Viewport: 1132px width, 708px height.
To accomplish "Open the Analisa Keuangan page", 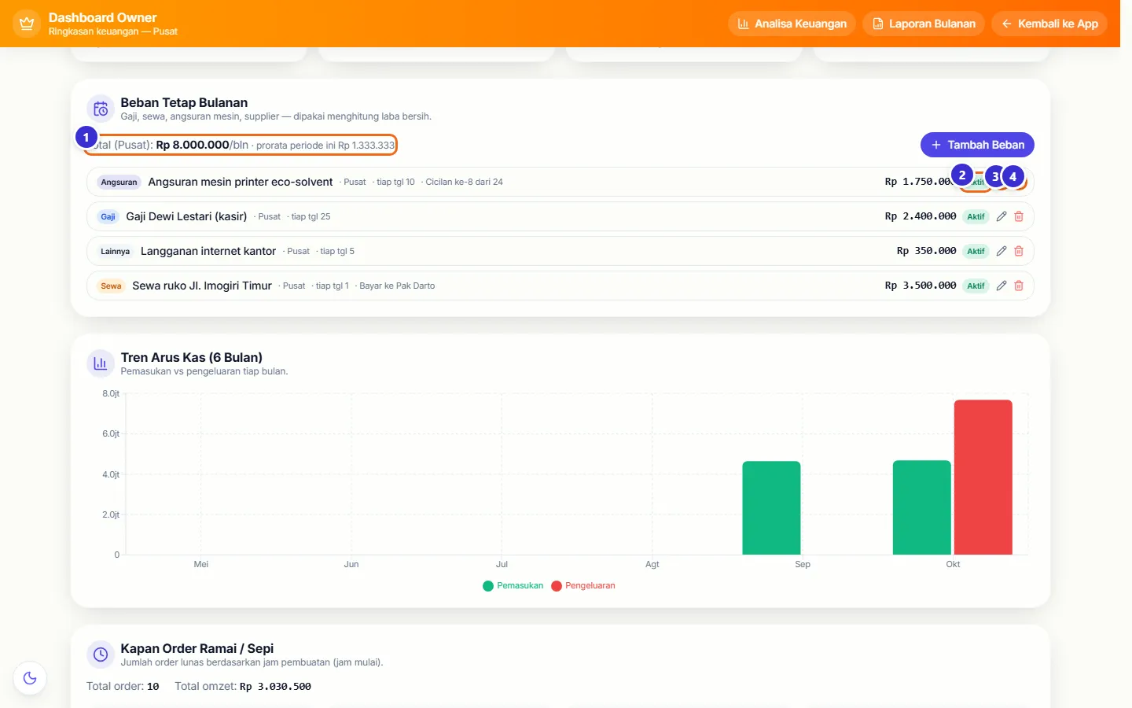I will pos(792,24).
